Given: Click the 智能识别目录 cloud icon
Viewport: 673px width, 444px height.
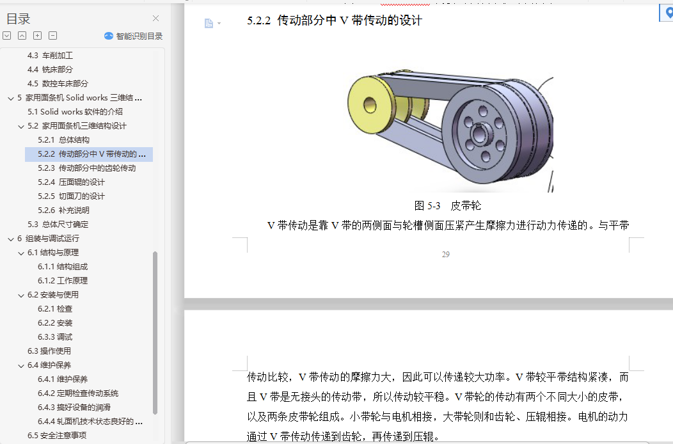Looking at the screenshot, I should [x=109, y=36].
